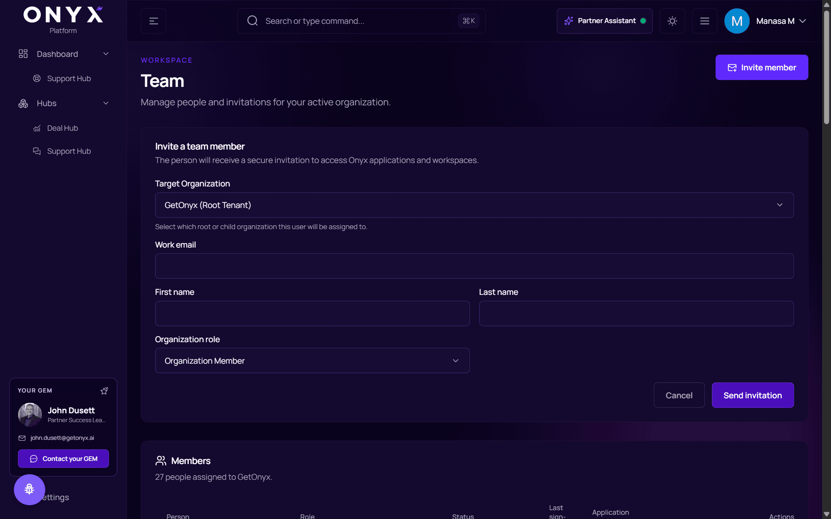The height and width of the screenshot is (519, 831).
Task: Click the ⌘K shortcut badge
Action: (469, 21)
